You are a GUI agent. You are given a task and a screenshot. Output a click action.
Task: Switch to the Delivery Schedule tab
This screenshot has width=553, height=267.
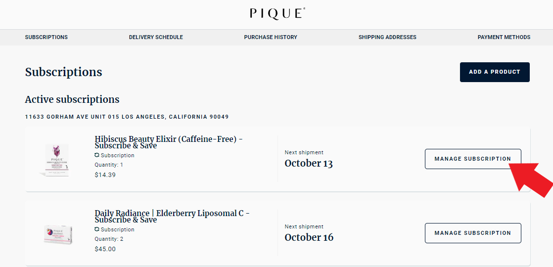point(156,37)
